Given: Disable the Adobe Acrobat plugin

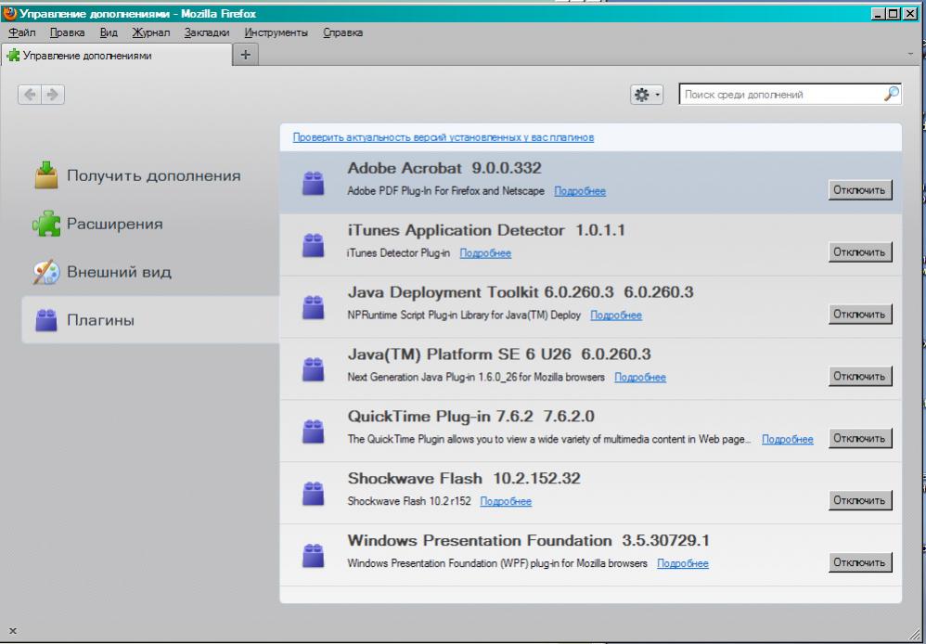Looking at the screenshot, I should click(x=860, y=190).
